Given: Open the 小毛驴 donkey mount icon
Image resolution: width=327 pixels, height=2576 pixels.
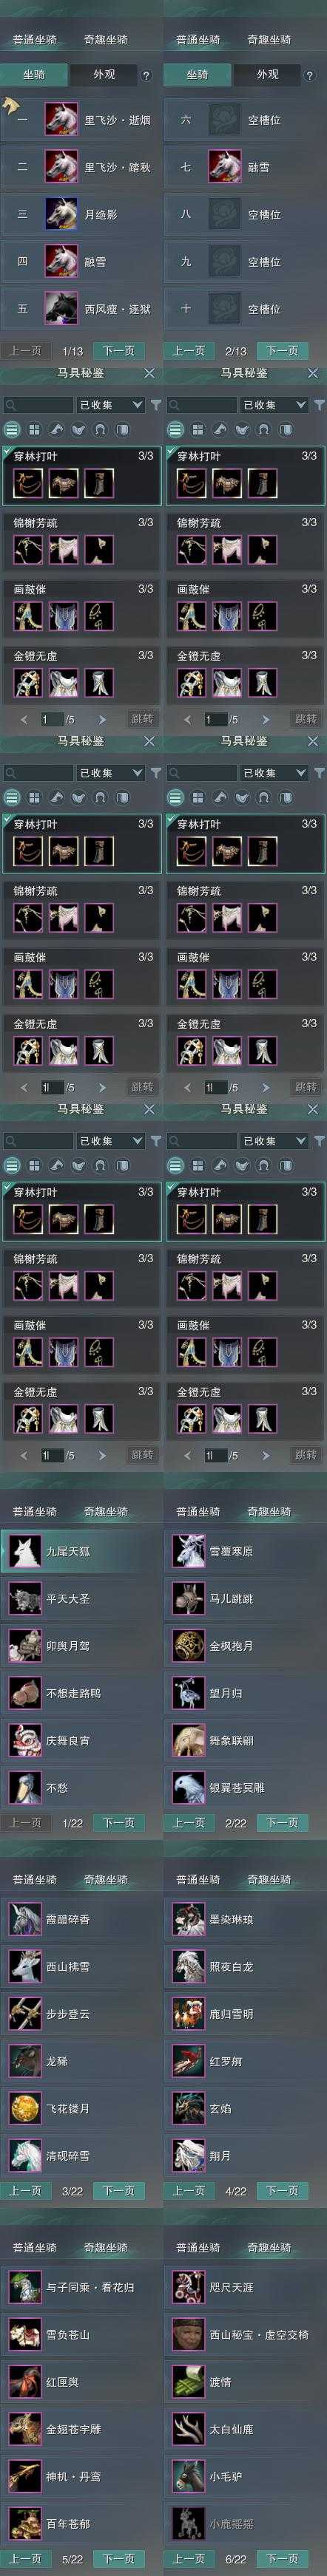Looking at the screenshot, I should point(188,2476).
